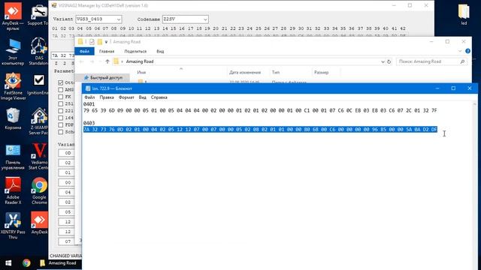The height and width of the screenshot is (270, 481).
Task: Open the Файл tab in Explorer
Action: [84, 51]
